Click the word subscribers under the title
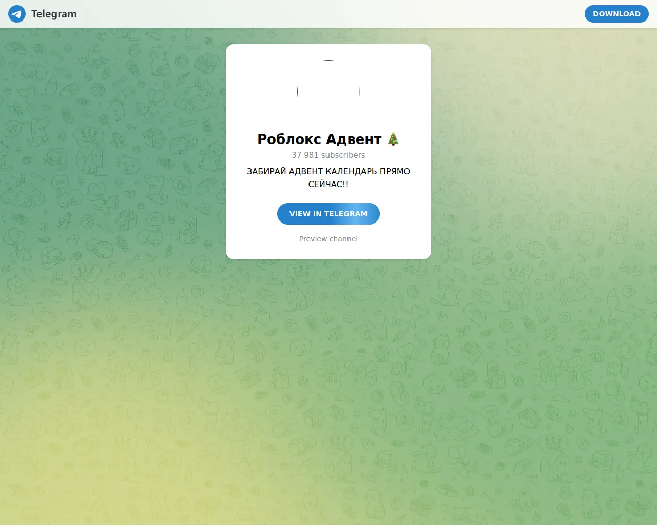 343,155
